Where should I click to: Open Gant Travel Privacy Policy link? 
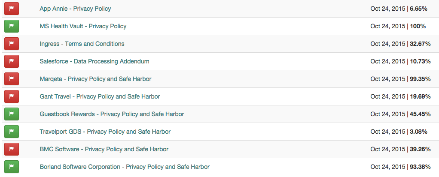[100, 96]
